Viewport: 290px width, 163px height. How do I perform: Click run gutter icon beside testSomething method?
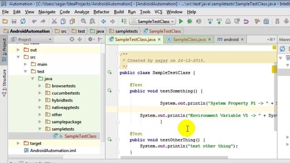coord(110,91)
